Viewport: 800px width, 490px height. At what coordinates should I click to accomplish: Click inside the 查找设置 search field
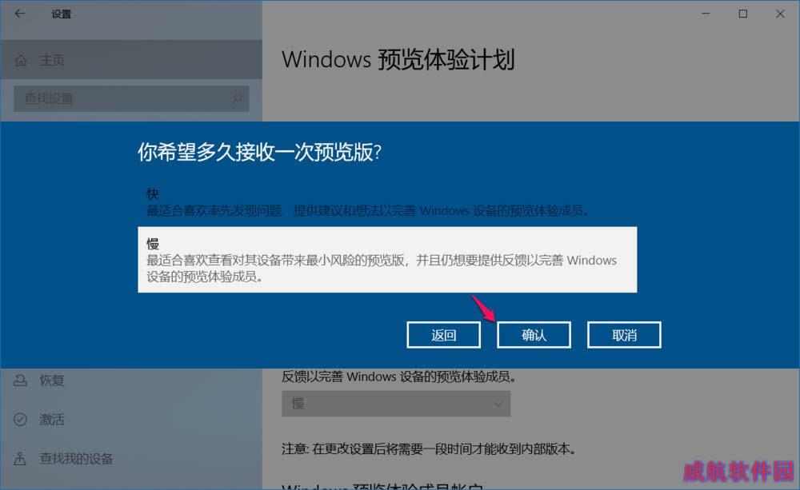(131, 98)
